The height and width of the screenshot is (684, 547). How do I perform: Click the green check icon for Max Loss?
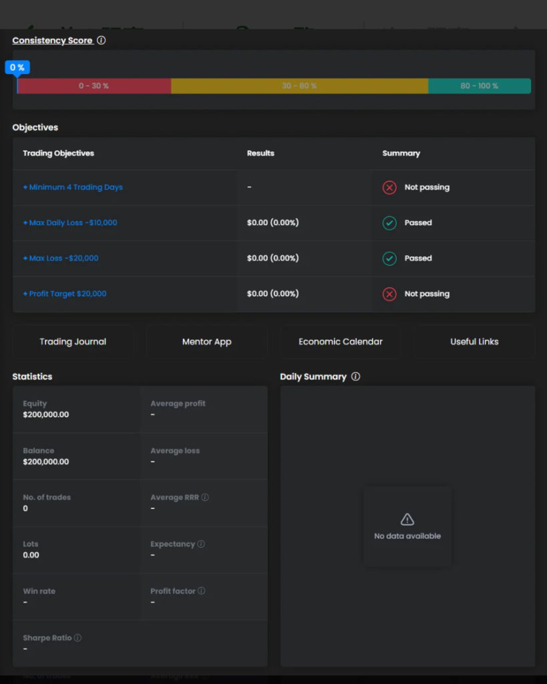[389, 259]
